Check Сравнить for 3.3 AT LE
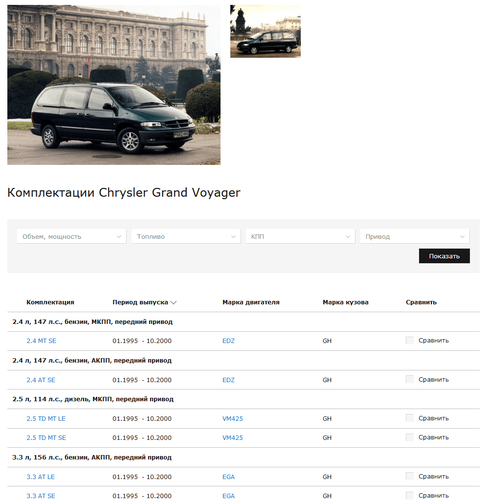The height and width of the screenshot is (504, 488). (410, 476)
